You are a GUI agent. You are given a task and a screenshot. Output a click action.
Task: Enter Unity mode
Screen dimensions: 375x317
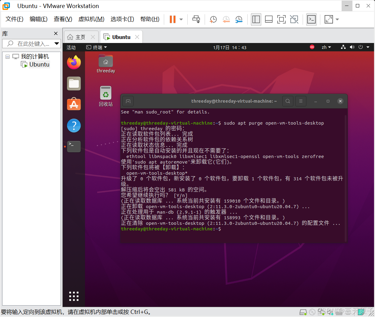(x=294, y=19)
